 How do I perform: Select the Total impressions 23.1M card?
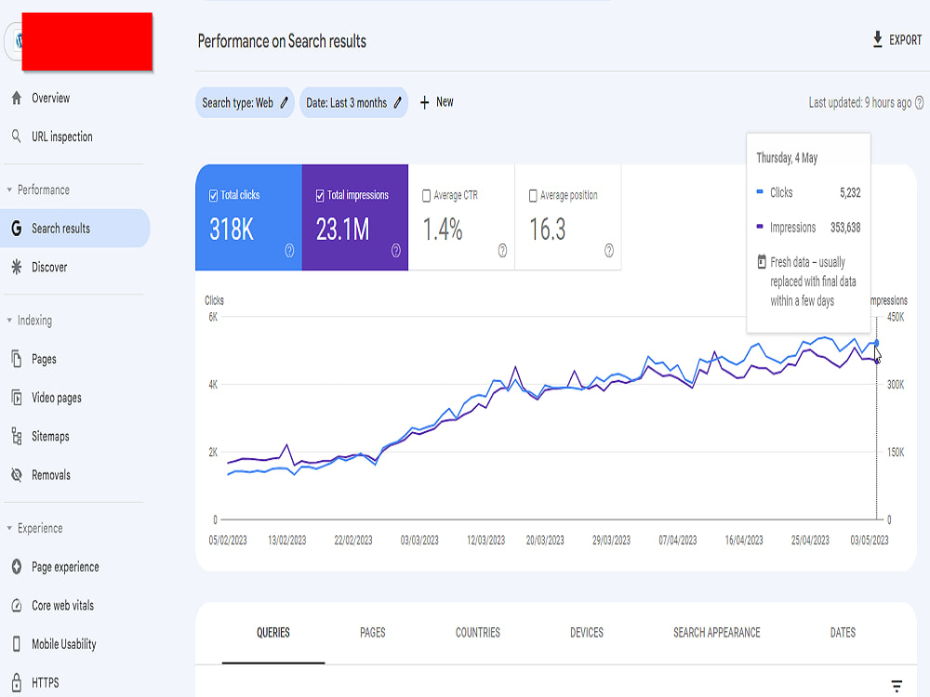355,217
